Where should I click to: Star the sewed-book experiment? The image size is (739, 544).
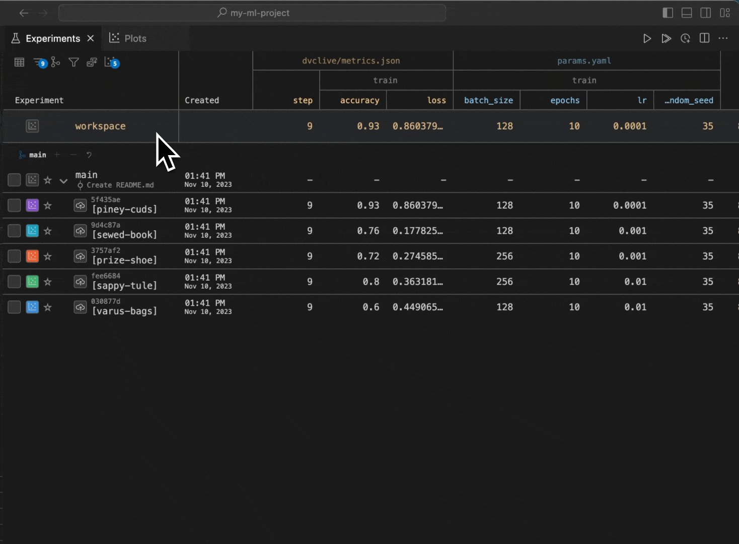tap(48, 231)
